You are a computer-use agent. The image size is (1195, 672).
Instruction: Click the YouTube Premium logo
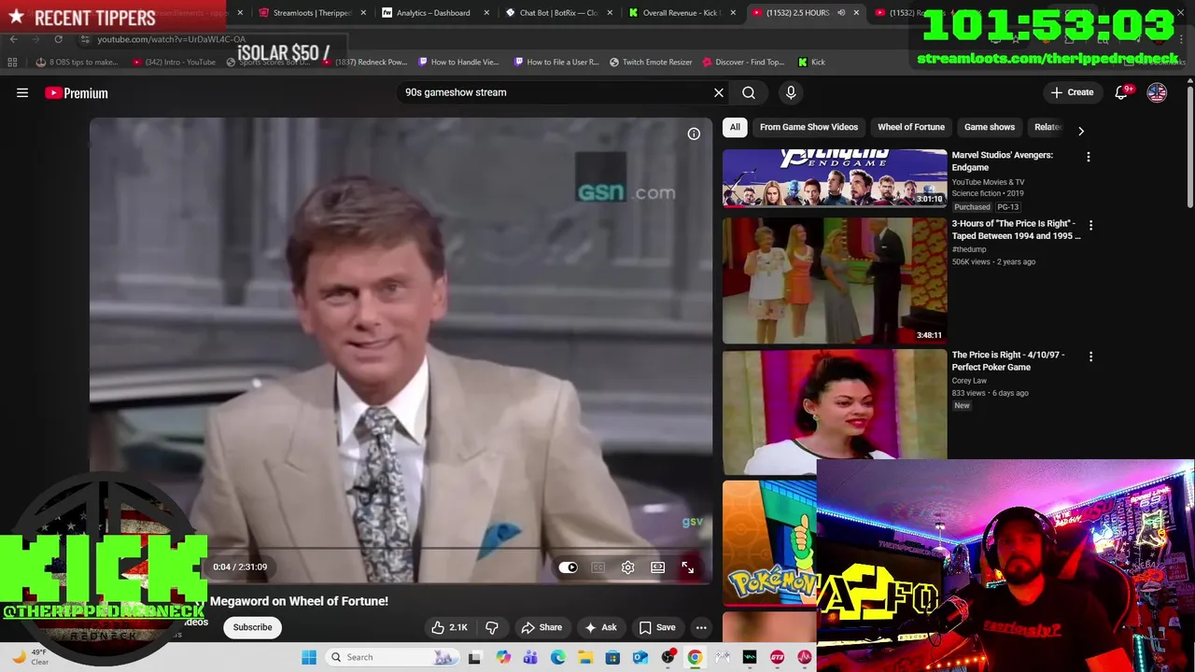(77, 92)
